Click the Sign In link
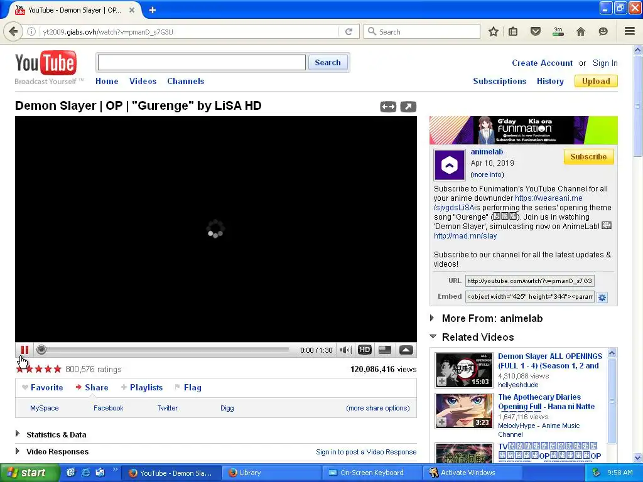The image size is (643, 482). 605,63
